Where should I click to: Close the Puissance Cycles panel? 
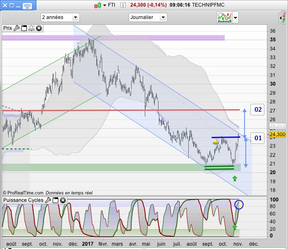[x=63, y=200]
